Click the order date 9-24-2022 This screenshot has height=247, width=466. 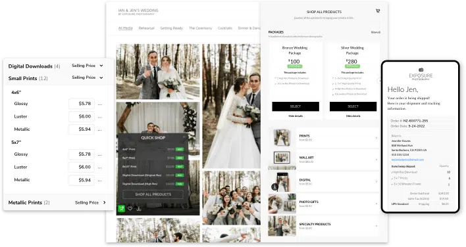416,126
